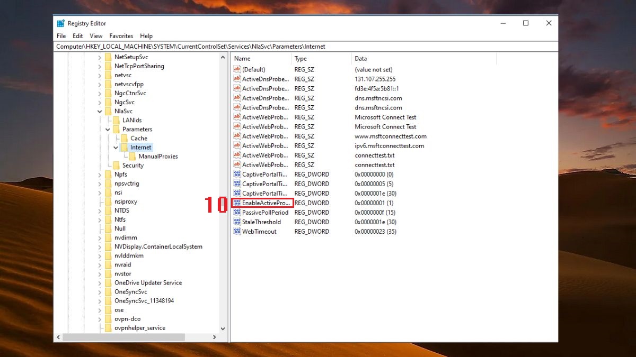Select the OneSyncSvc key label
The image size is (636, 357).
[130, 291]
